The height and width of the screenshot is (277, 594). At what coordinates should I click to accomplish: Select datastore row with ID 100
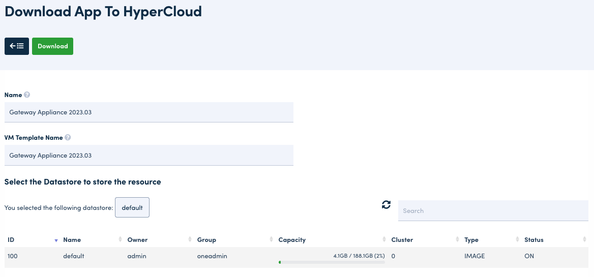13,256
